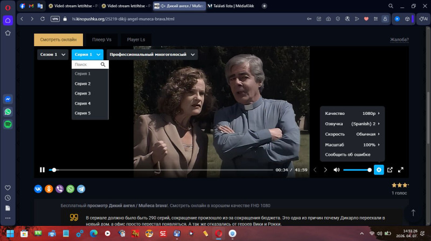Expand Скорость Обычная submenu
Screen dimensions: 431x241
[x=352, y=134]
